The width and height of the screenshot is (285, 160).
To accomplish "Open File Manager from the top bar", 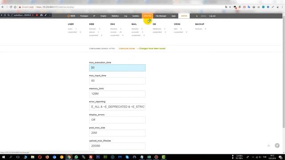I will (x=161, y=16).
